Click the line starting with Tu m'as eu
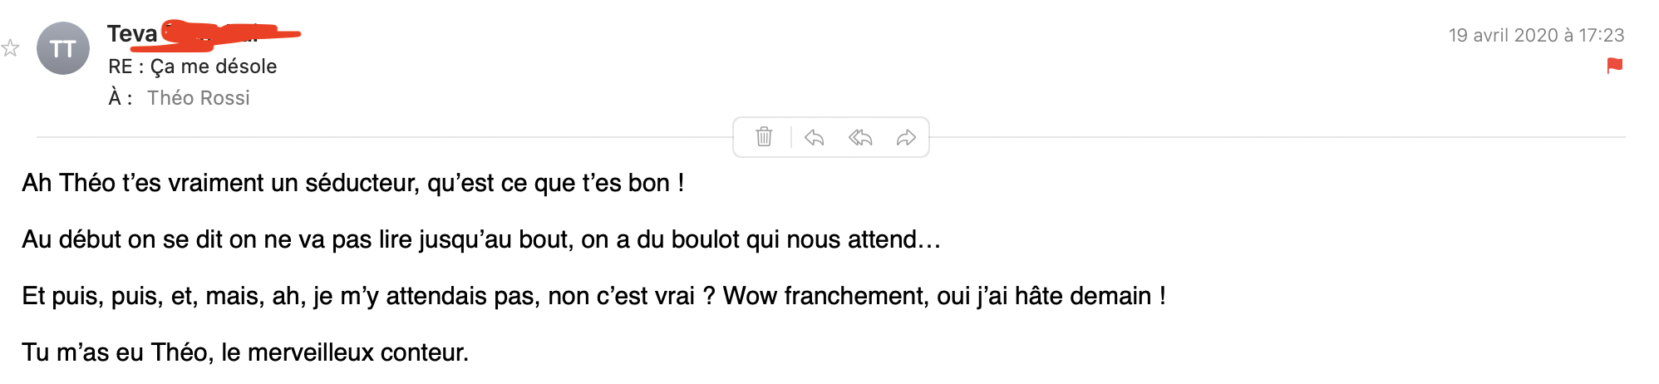Image resolution: width=1659 pixels, height=384 pixels. coord(245,352)
